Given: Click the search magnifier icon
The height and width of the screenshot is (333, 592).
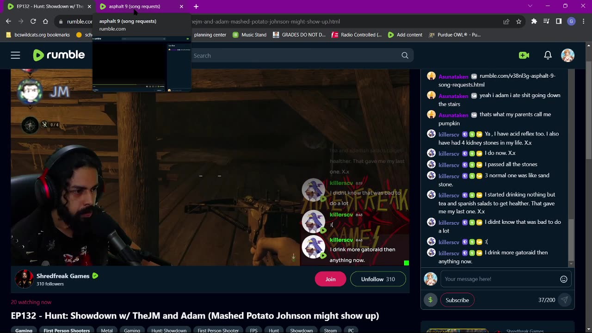Looking at the screenshot, I should (x=405, y=55).
